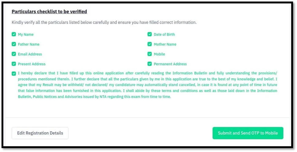The width and height of the screenshot is (297, 152).
Task: Toggle the Father Name checkbox
Action: pyautogui.click(x=14, y=44)
